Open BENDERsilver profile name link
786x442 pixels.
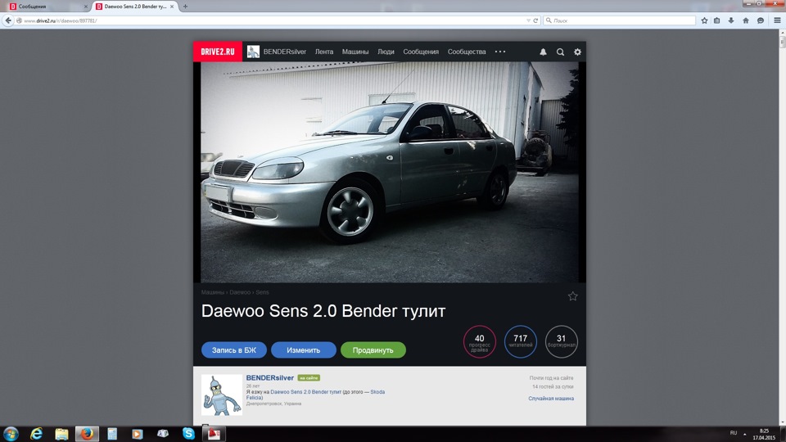click(269, 378)
